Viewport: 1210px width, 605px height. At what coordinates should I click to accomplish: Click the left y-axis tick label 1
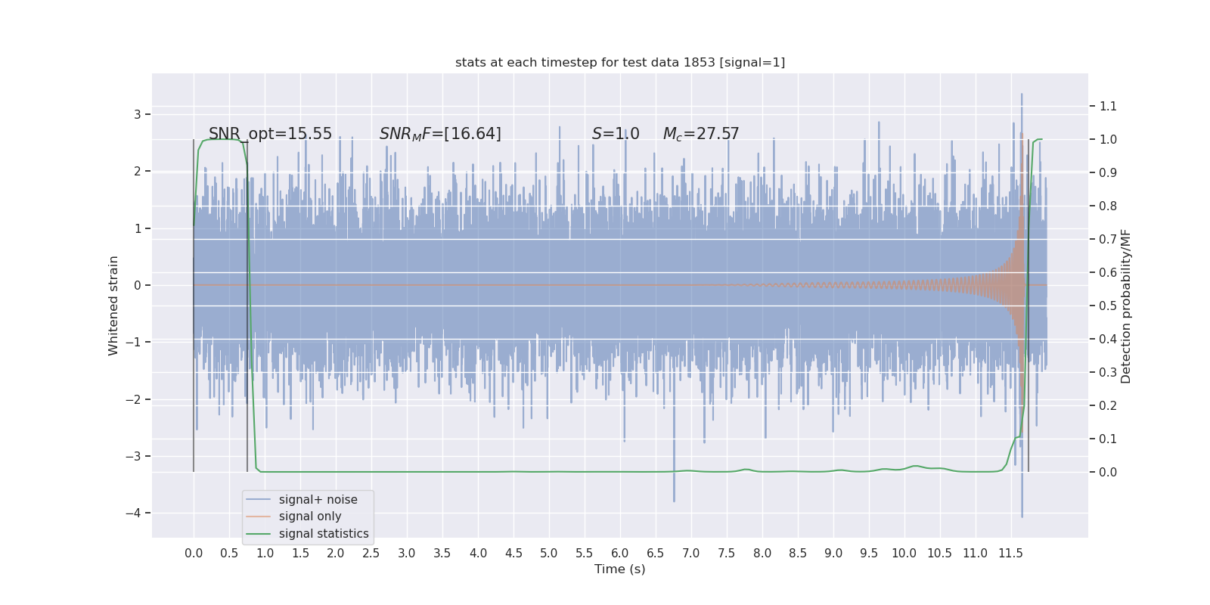point(138,228)
